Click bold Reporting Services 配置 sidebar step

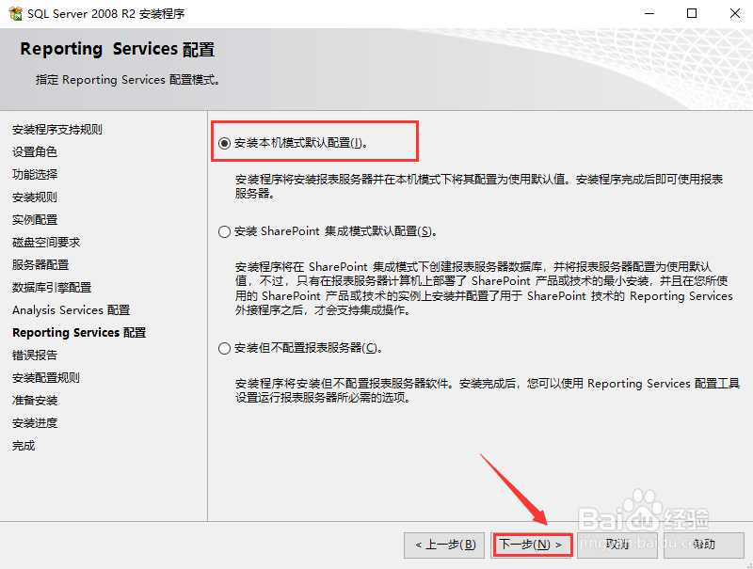pyautogui.click(x=79, y=333)
